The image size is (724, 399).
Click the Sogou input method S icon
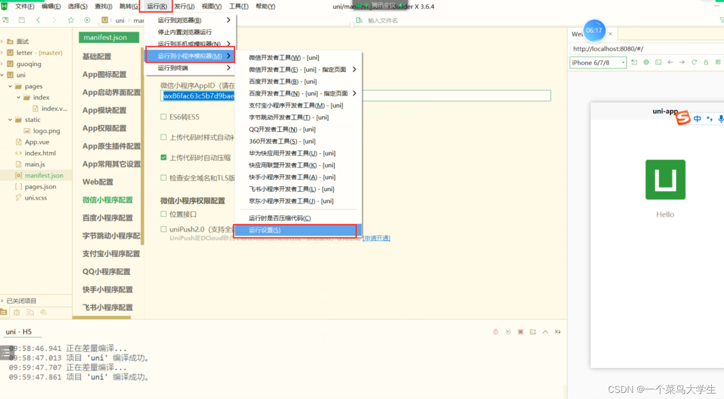point(683,118)
